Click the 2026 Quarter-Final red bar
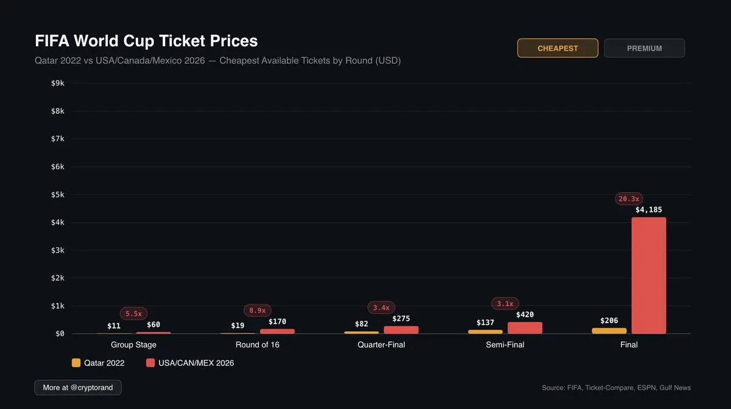Viewport: 731px width, 409px height. pos(401,329)
